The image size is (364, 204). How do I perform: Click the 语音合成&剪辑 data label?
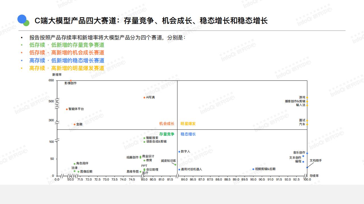[156, 142]
